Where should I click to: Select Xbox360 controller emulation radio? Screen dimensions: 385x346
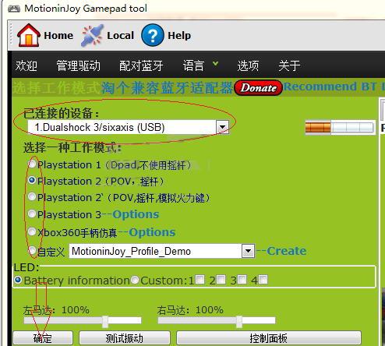pos(32,231)
